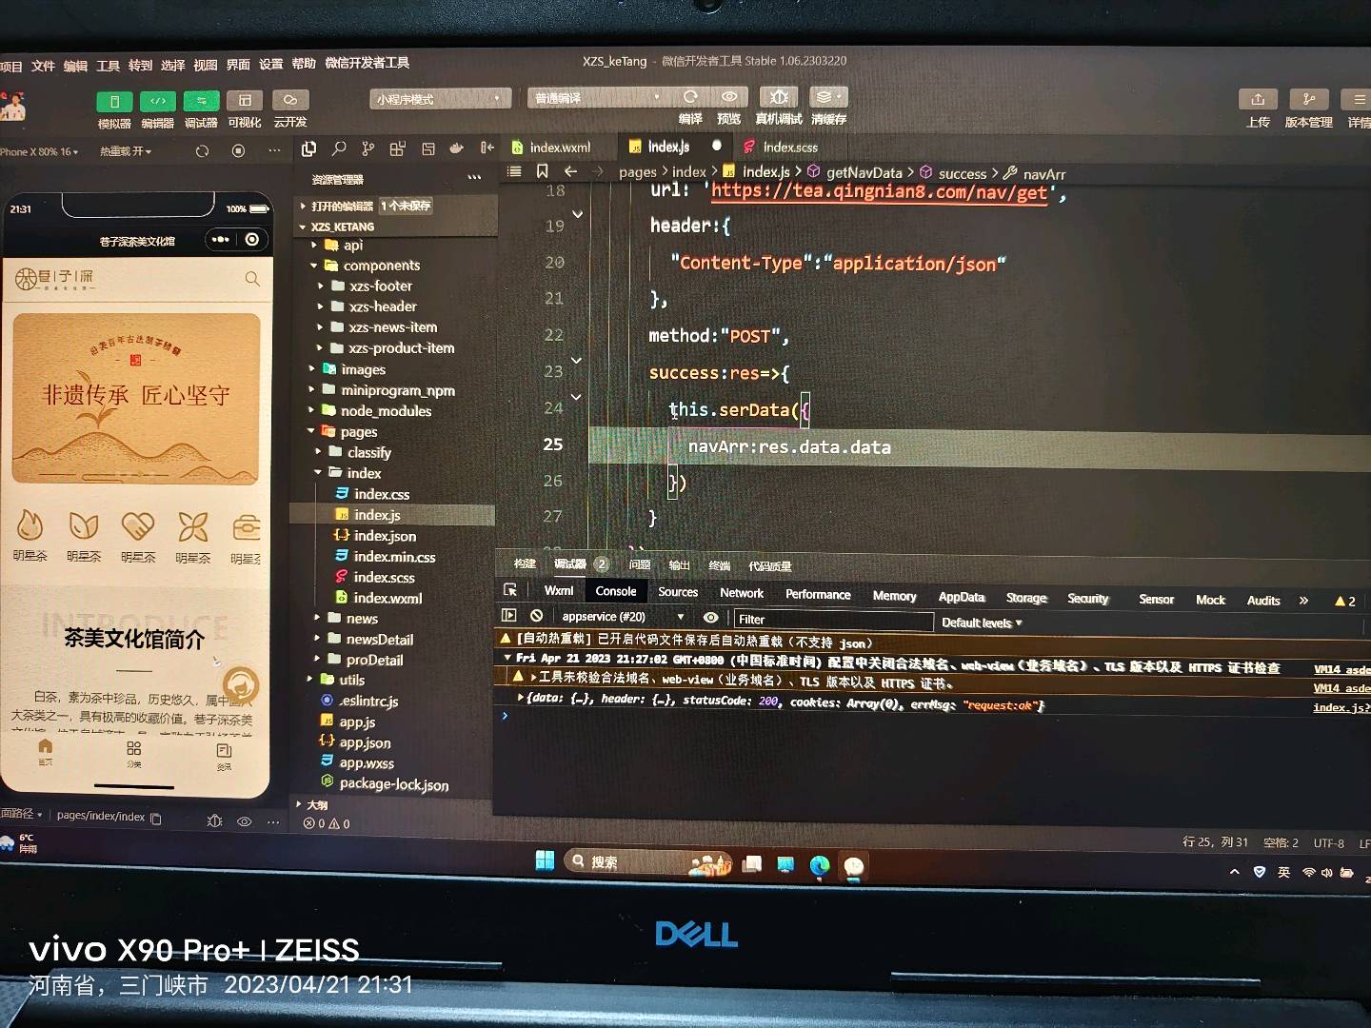This screenshot has height=1028, width=1371.
Task: Click search icon in explorer sidebar
Action: coord(339,148)
